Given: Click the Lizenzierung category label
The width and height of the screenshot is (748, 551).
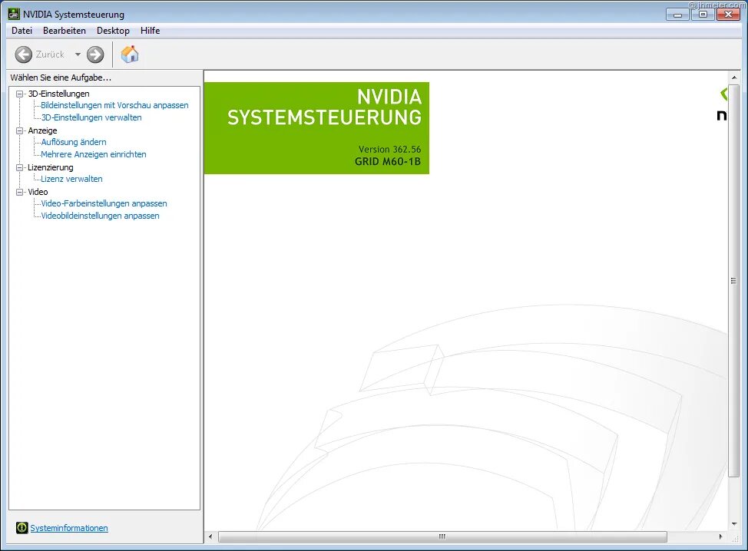Looking at the screenshot, I should (51, 167).
